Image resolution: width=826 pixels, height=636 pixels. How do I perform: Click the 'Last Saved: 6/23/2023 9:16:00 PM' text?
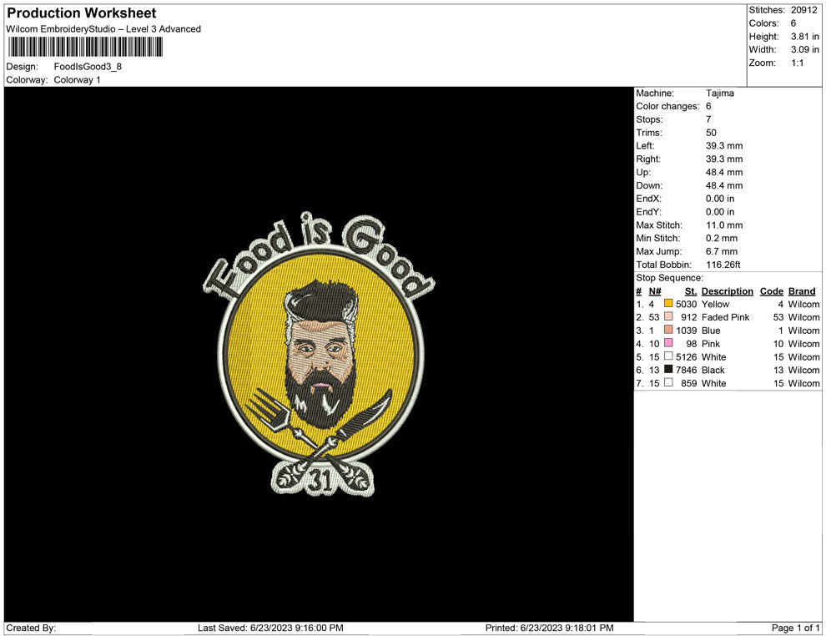click(270, 628)
